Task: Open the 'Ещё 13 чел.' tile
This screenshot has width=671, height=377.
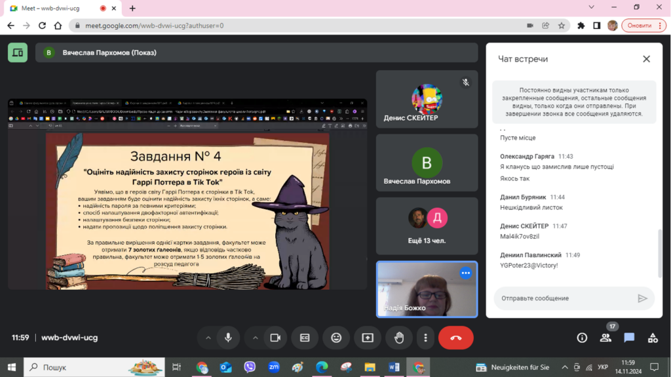Action: point(427,226)
